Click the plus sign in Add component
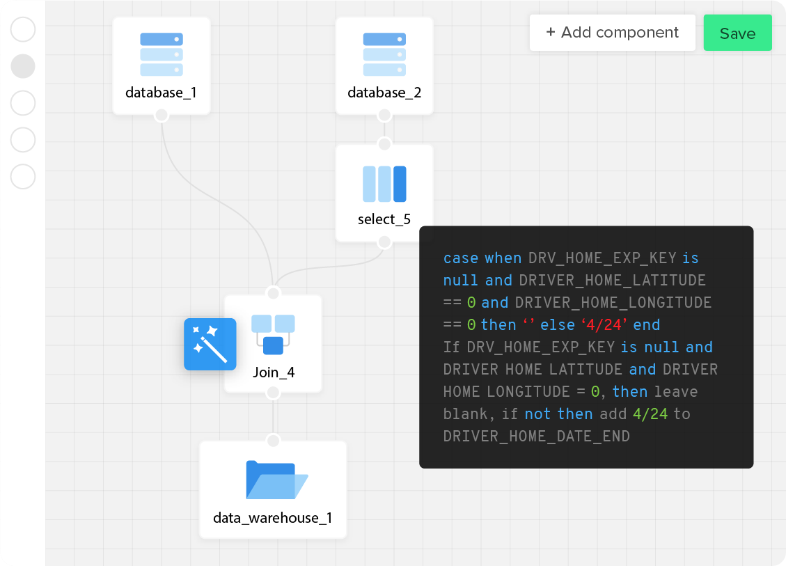The image size is (786, 566). 551,33
